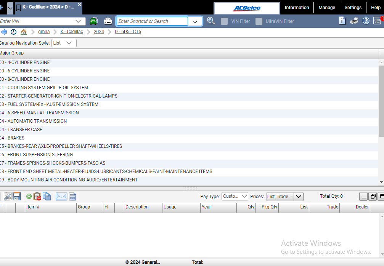The width and height of the screenshot is (384, 266).
Task: Click the odometer icon next to search
Action: click(x=108, y=21)
